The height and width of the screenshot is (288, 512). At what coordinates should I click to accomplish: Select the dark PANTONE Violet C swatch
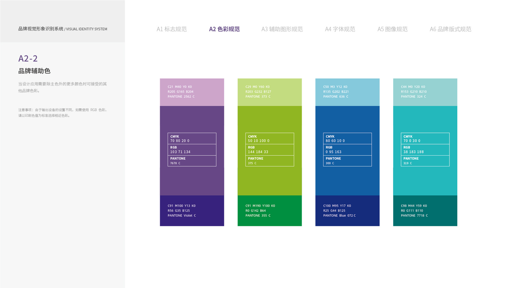pos(192,211)
